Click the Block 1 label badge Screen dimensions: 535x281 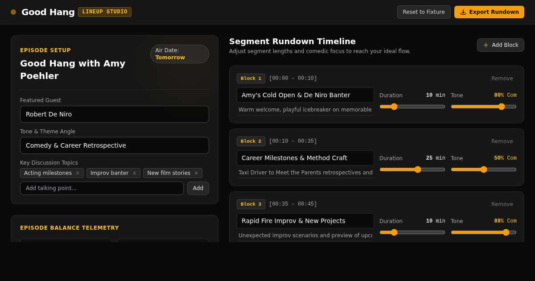(251, 79)
